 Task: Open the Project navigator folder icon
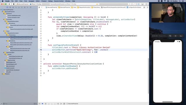[x=7, y=7]
